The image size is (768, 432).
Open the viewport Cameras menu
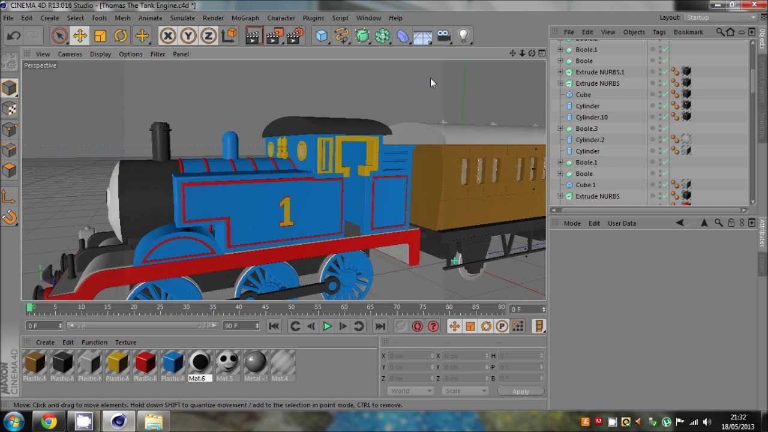pyautogui.click(x=70, y=54)
